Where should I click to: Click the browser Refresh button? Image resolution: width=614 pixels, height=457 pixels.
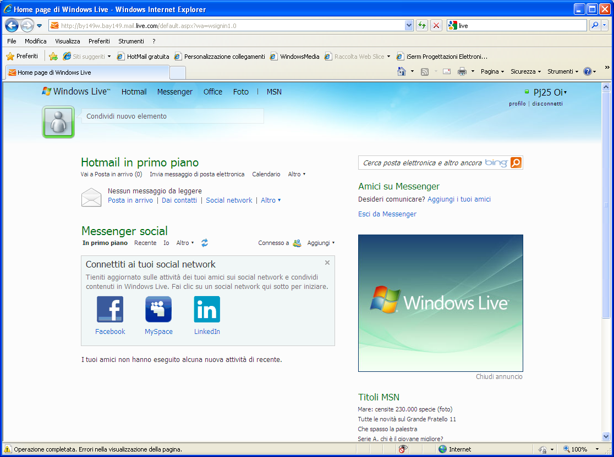422,26
